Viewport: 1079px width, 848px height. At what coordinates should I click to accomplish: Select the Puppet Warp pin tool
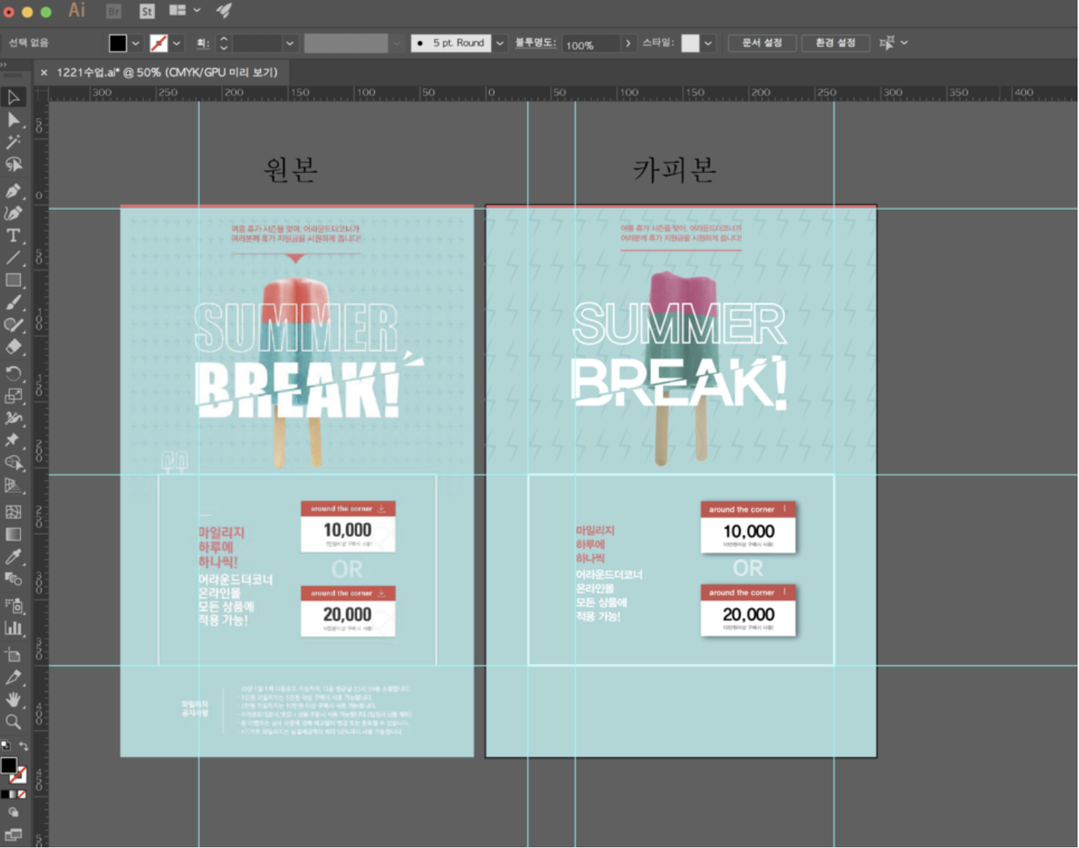tap(13, 440)
